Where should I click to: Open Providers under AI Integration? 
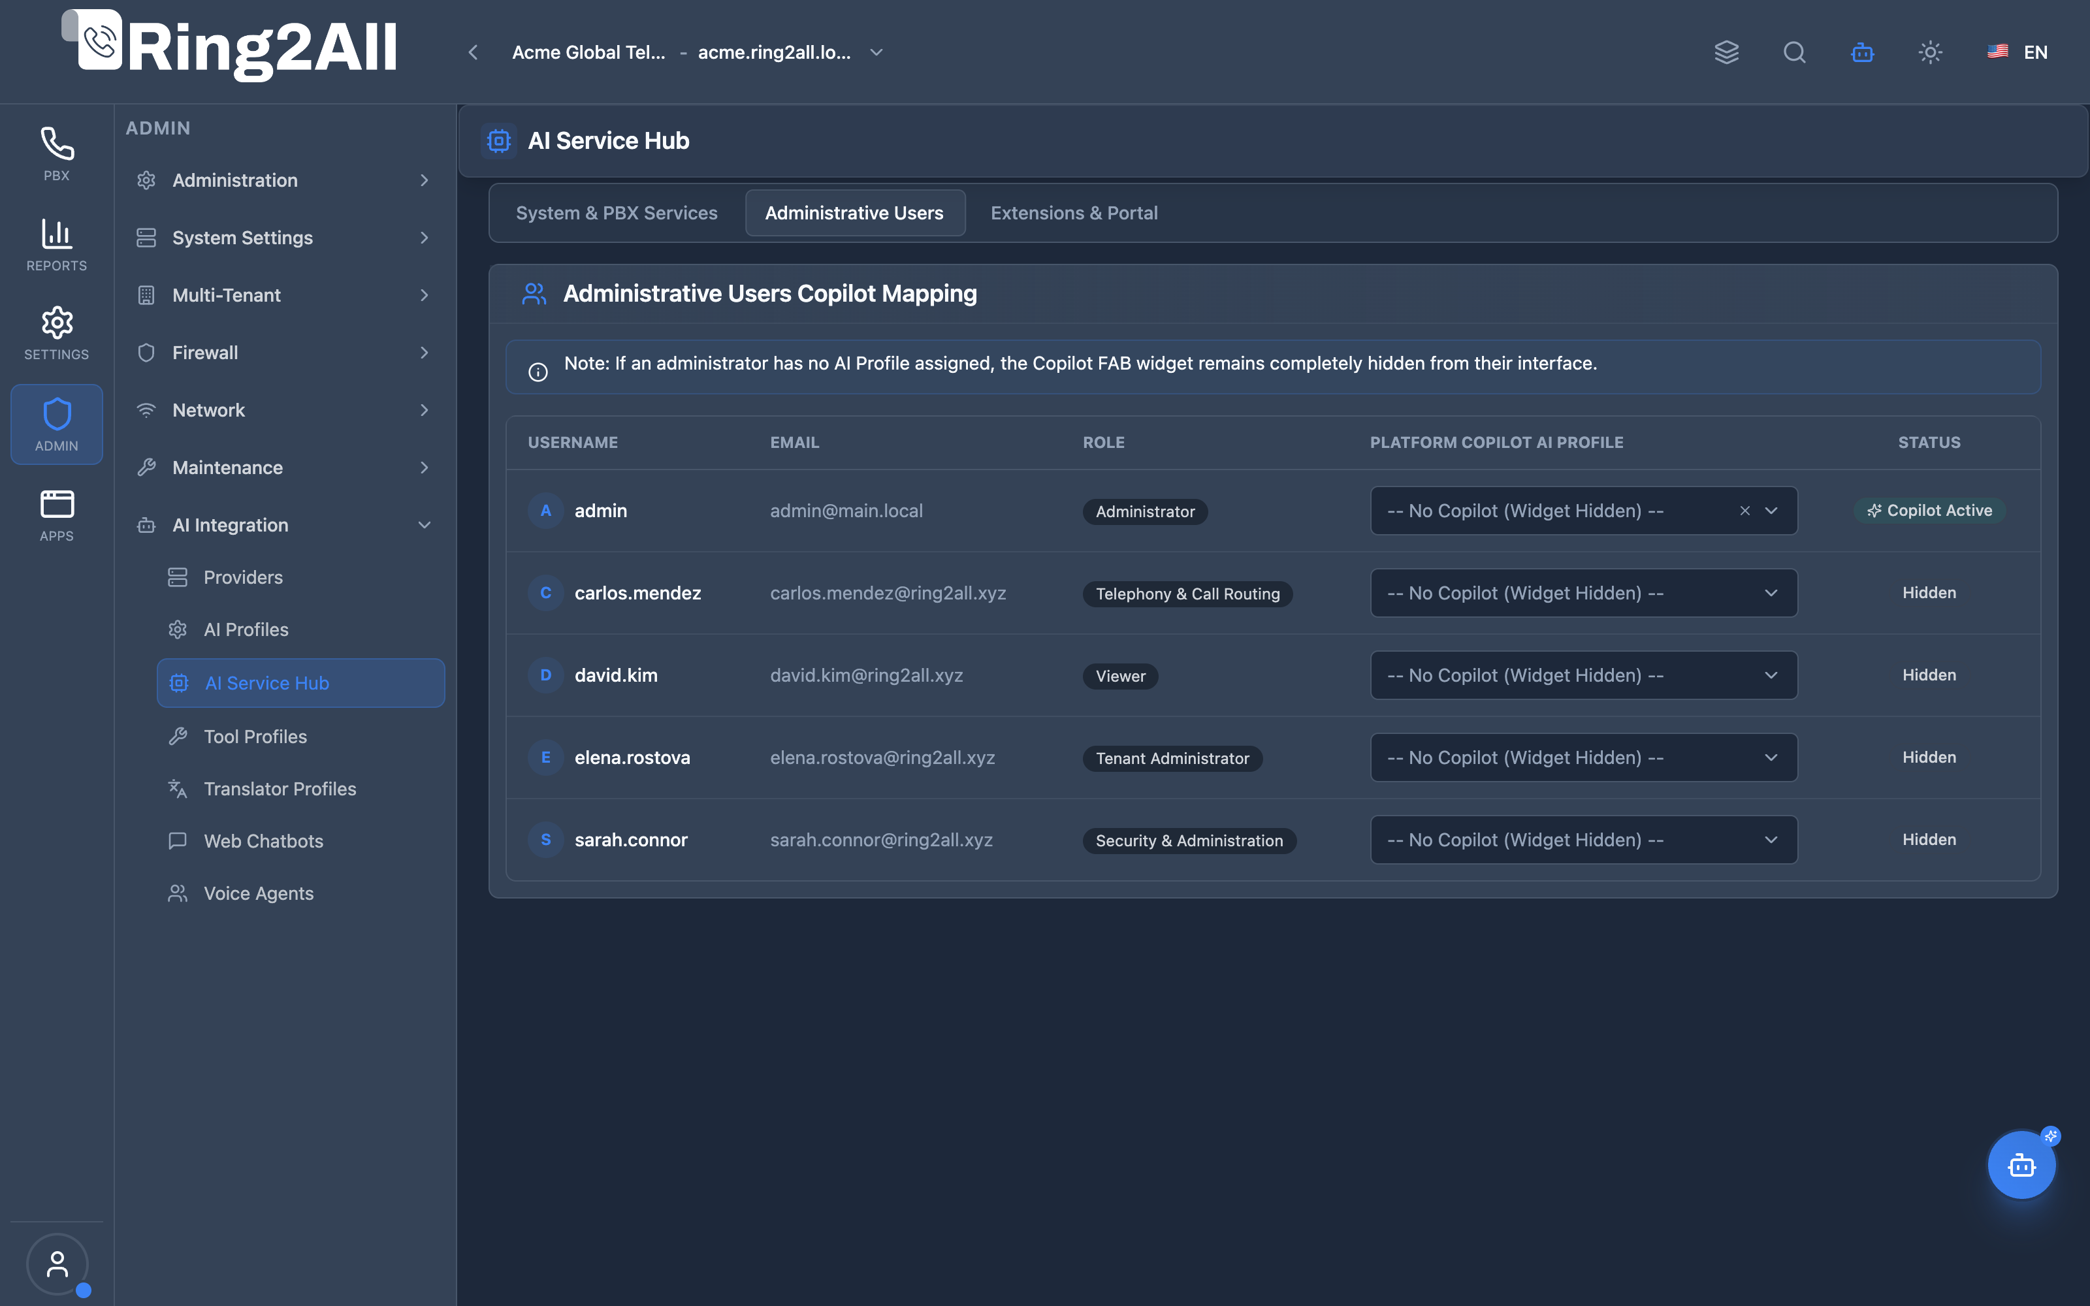pyautogui.click(x=300, y=577)
